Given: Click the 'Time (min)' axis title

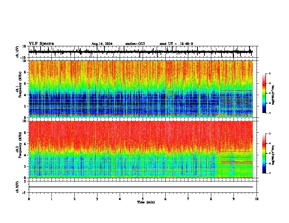Looking at the screenshot, I should point(146,202).
